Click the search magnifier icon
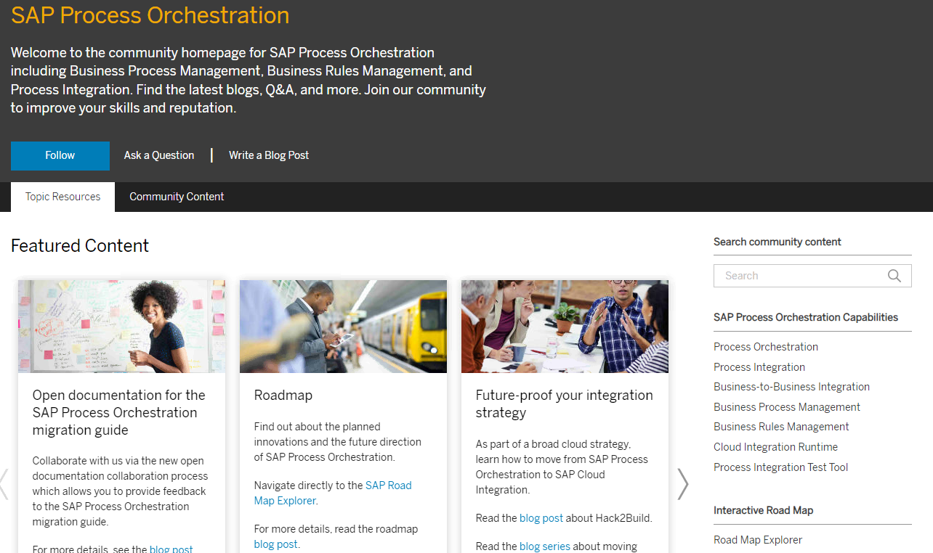This screenshot has width=933, height=553. pos(894,276)
